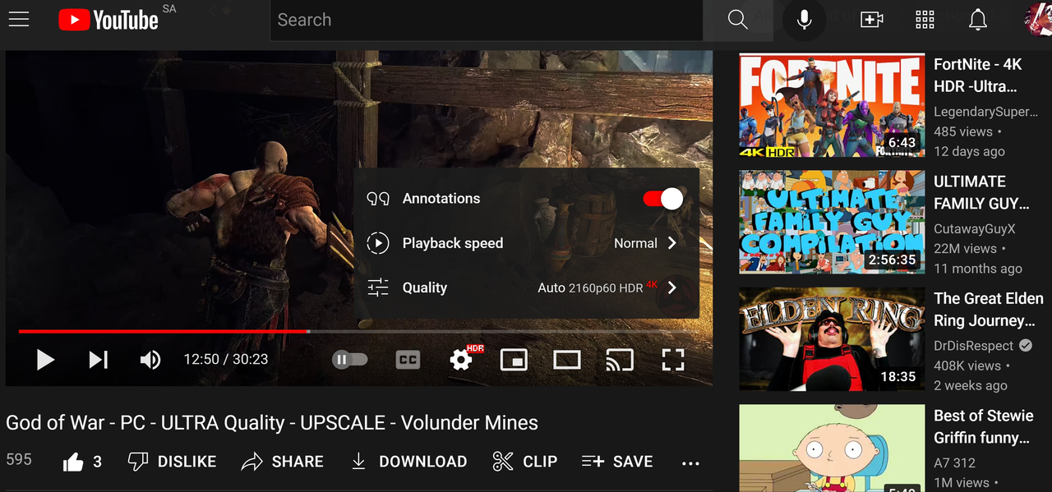Screen dimensions: 1052x492
Task: Open 'Best of Stewie Griffin funny...' title
Action: tap(983, 426)
